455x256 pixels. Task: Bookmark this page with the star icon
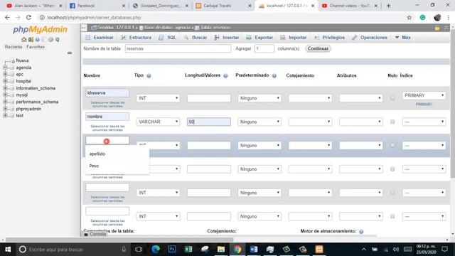click(x=409, y=17)
